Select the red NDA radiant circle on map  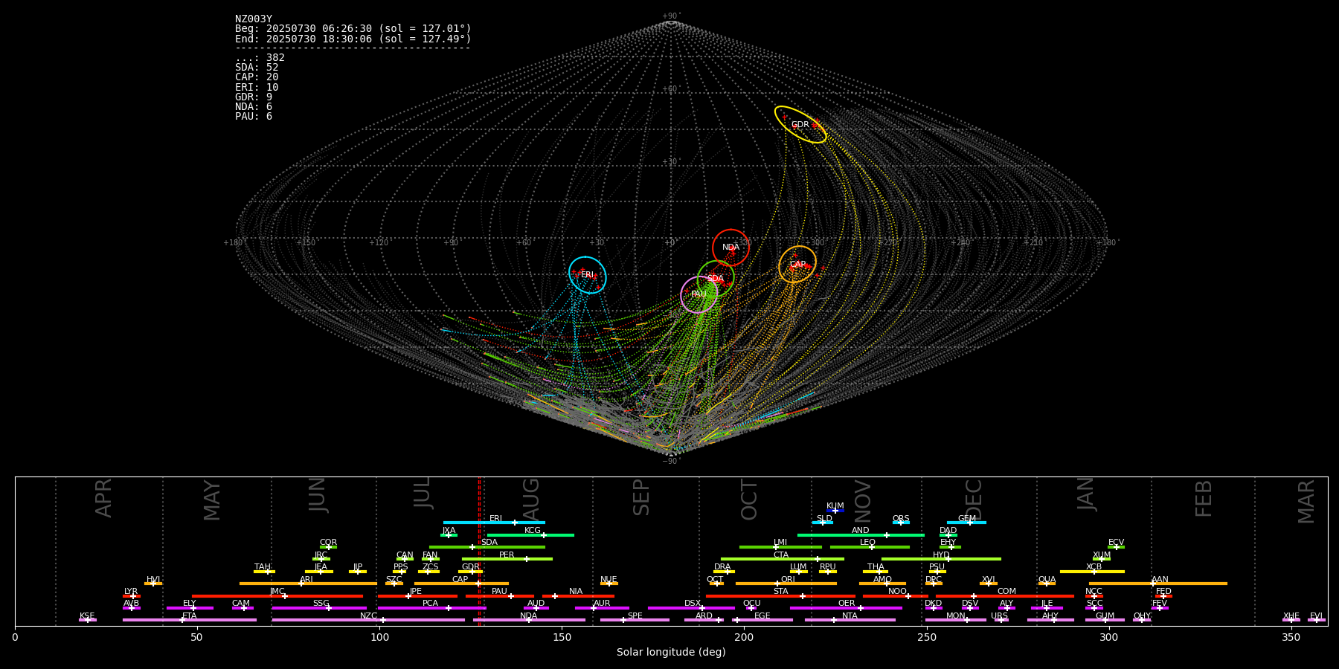[x=730, y=248]
